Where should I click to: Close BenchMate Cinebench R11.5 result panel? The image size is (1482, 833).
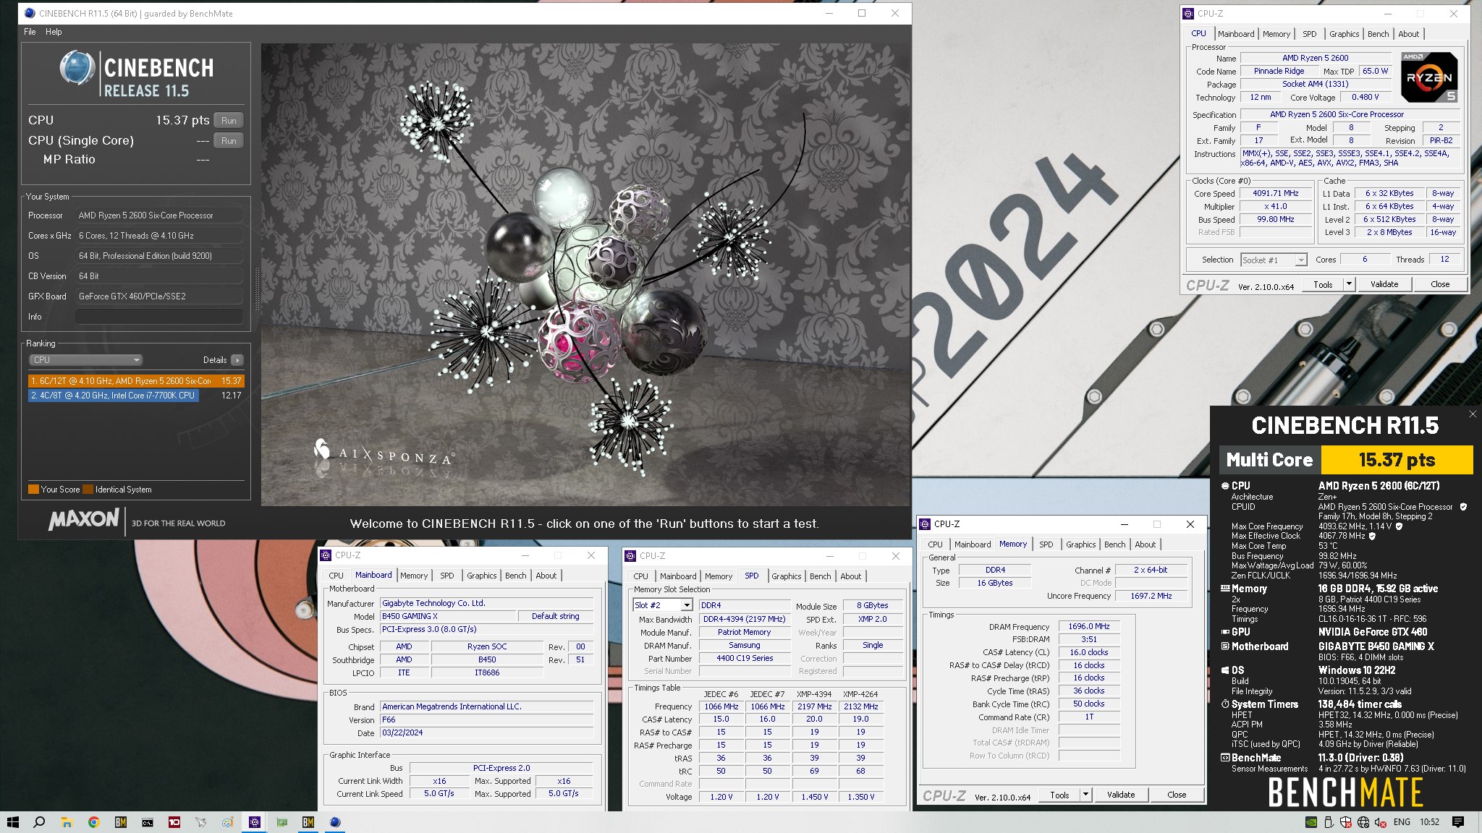(x=1473, y=414)
